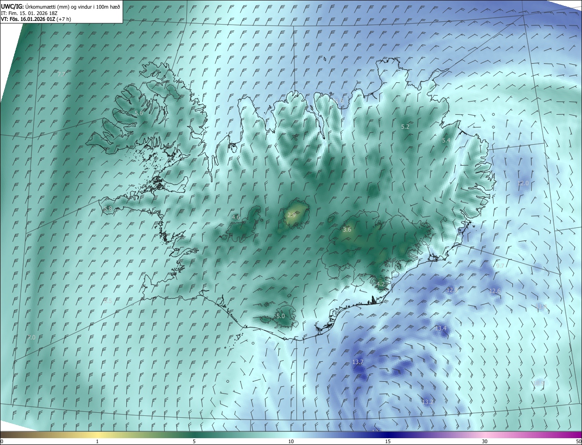Click the 13.2 value label on the map
This screenshot has width=582, height=445.
(x=428, y=402)
